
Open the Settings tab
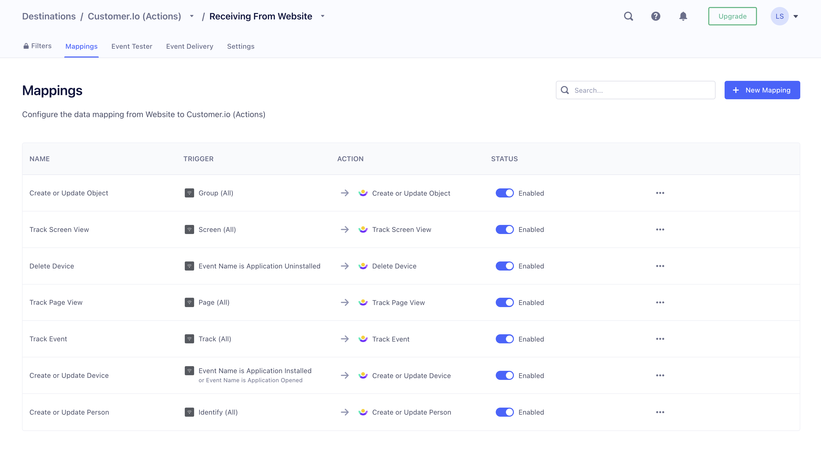pyautogui.click(x=241, y=47)
